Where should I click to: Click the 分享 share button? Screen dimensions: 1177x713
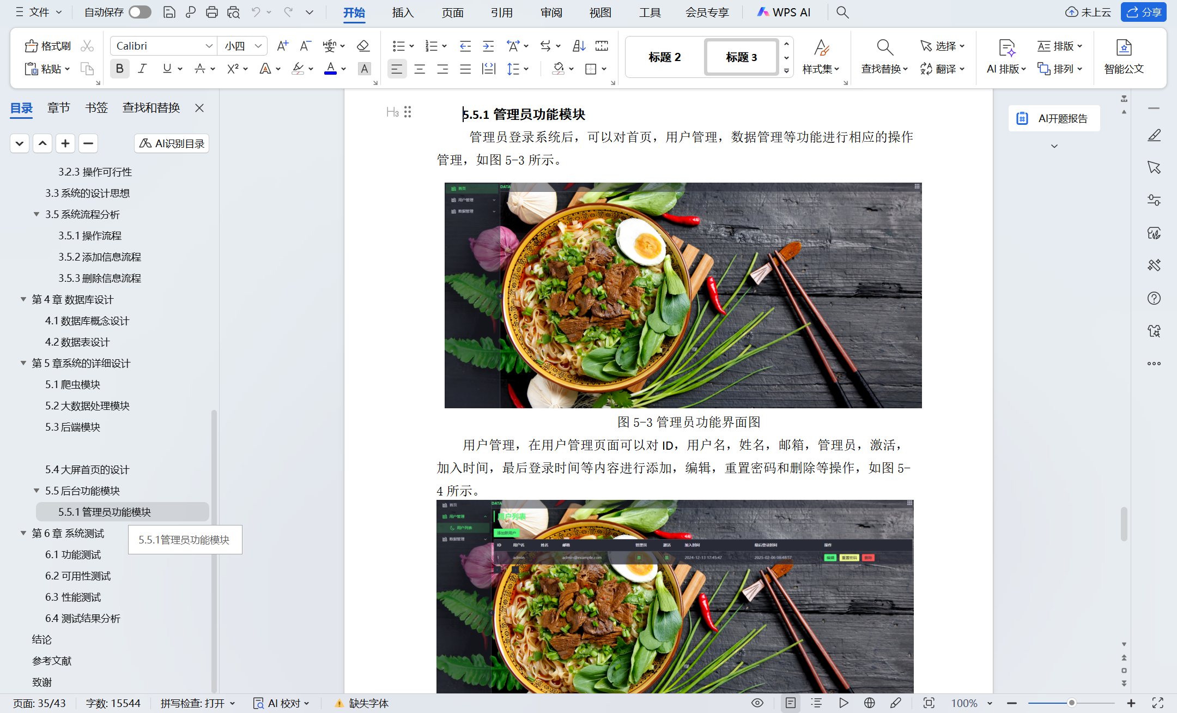1144,12
